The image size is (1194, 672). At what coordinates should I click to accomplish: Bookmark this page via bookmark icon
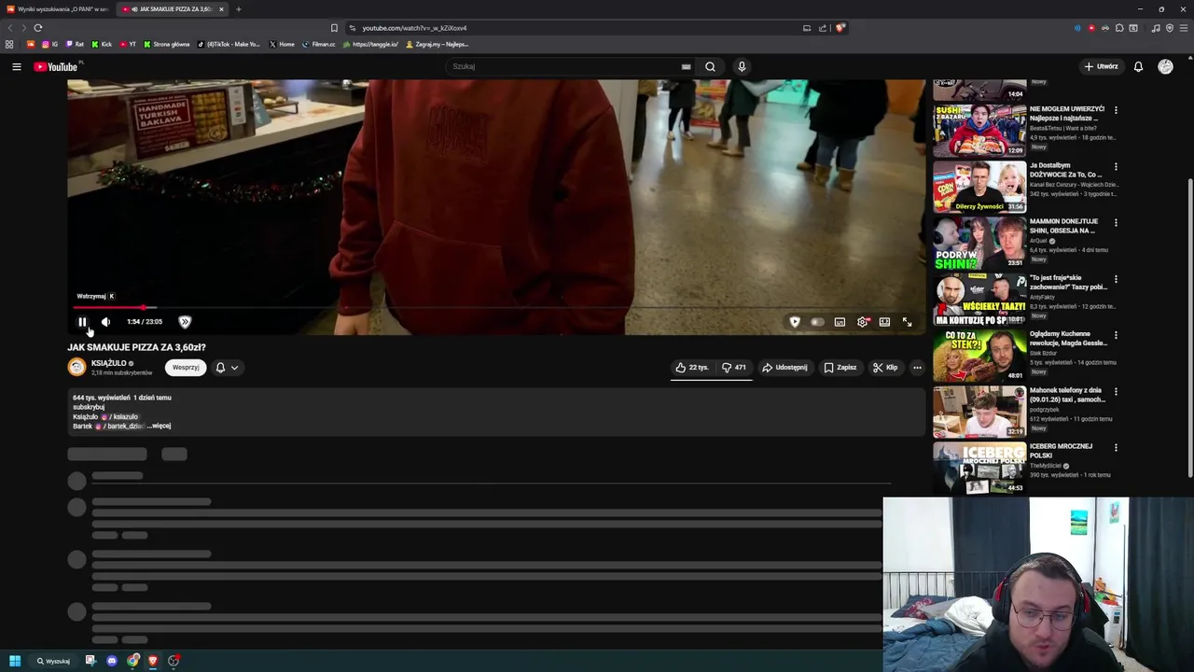(x=334, y=28)
